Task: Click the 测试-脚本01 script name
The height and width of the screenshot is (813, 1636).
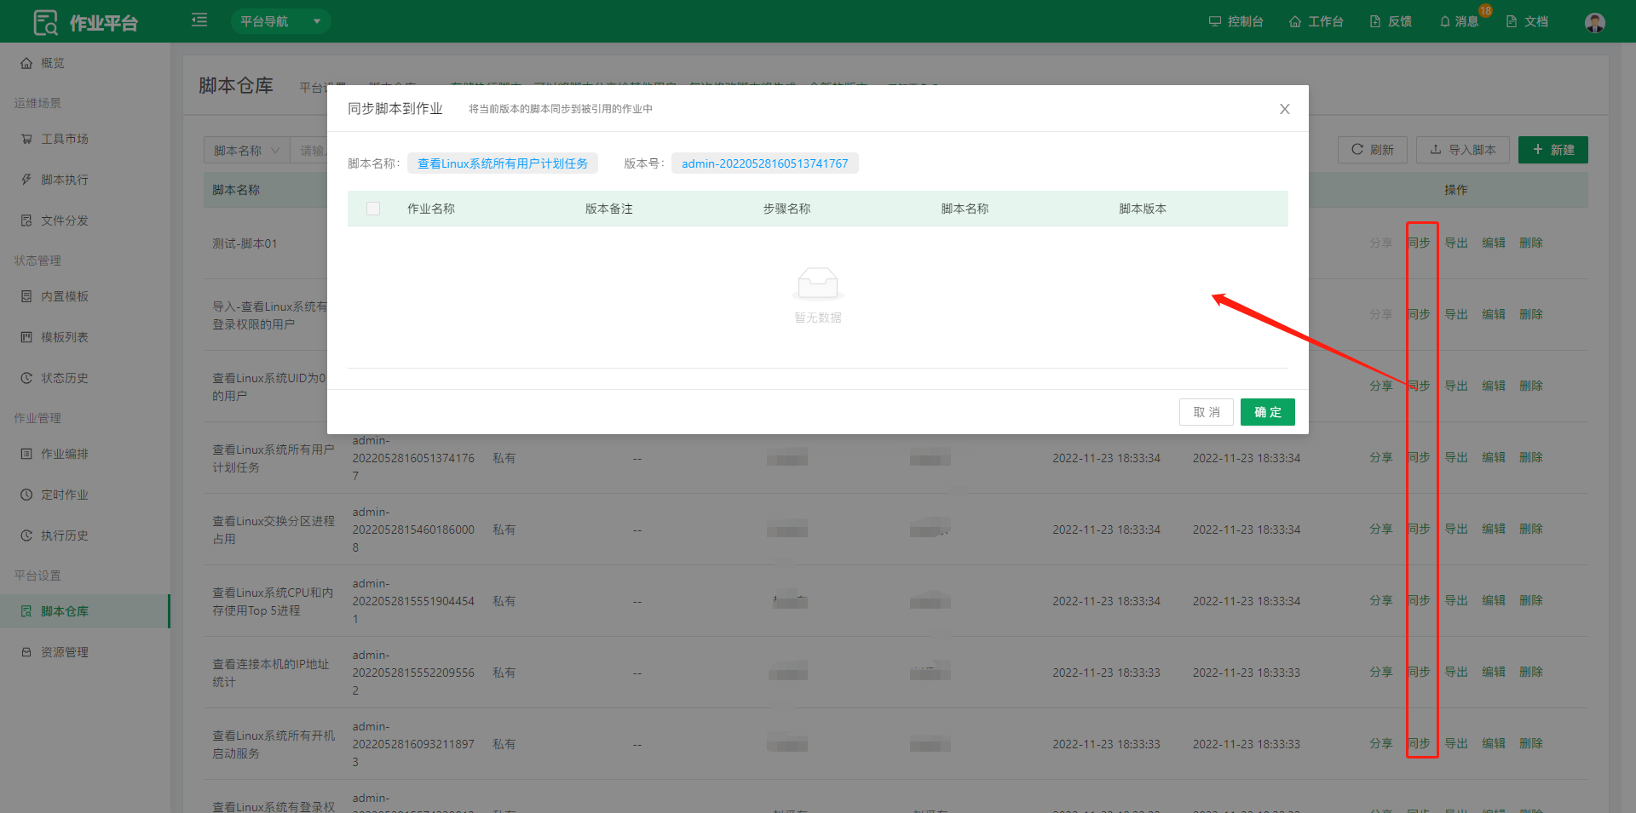Action: click(245, 243)
